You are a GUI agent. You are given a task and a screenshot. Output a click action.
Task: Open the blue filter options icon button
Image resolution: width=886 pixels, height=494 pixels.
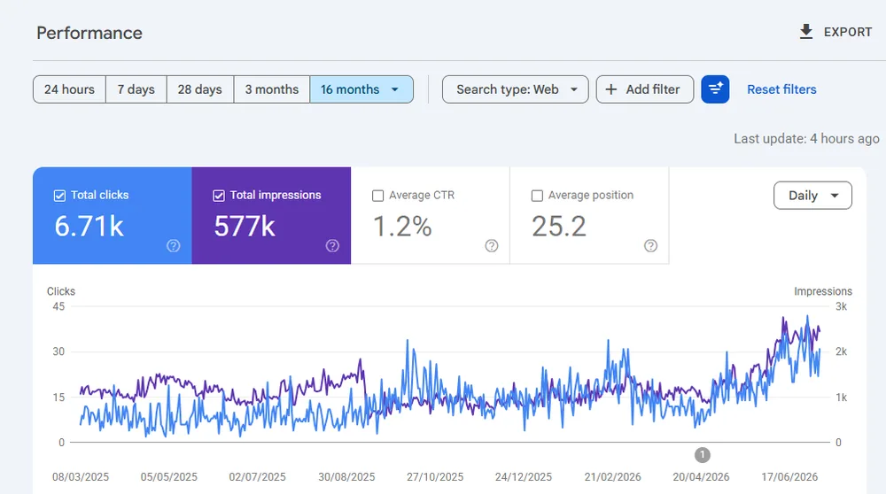click(x=715, y=89)
